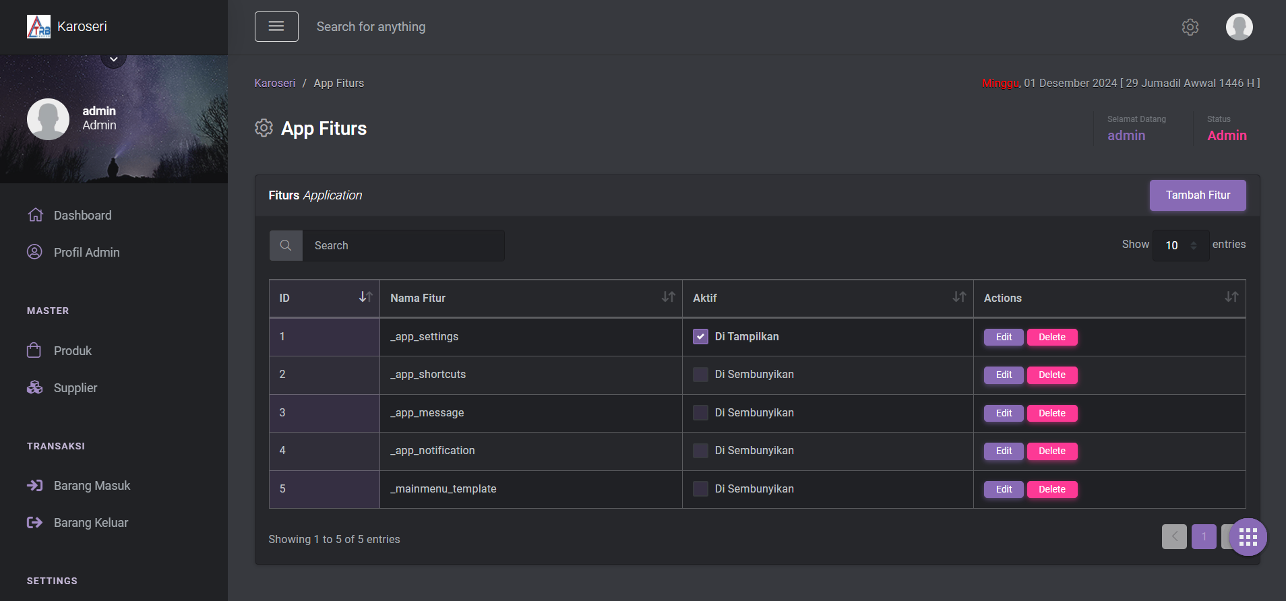Click the search magnifier icon in table
Screen dimensions: 1286x601
point(286,245)
